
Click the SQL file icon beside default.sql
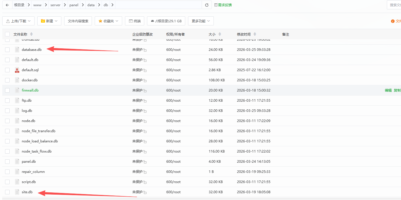click(x=17, y=70)
